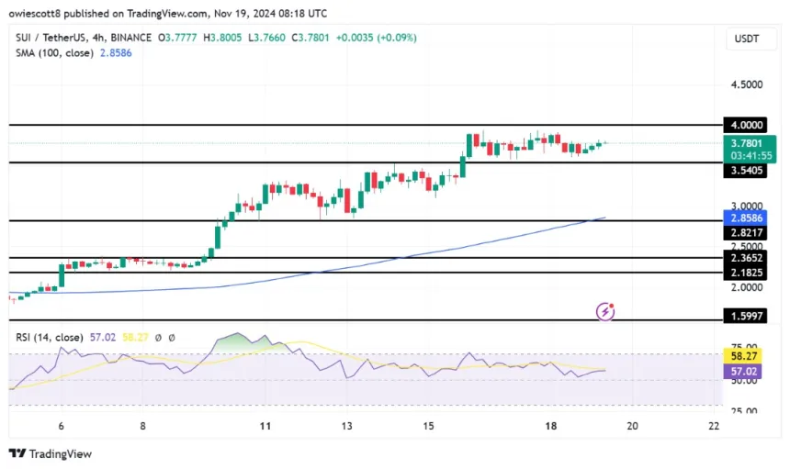Click the 4h interval in chart title
790x469 pixels.
[104, 37]
